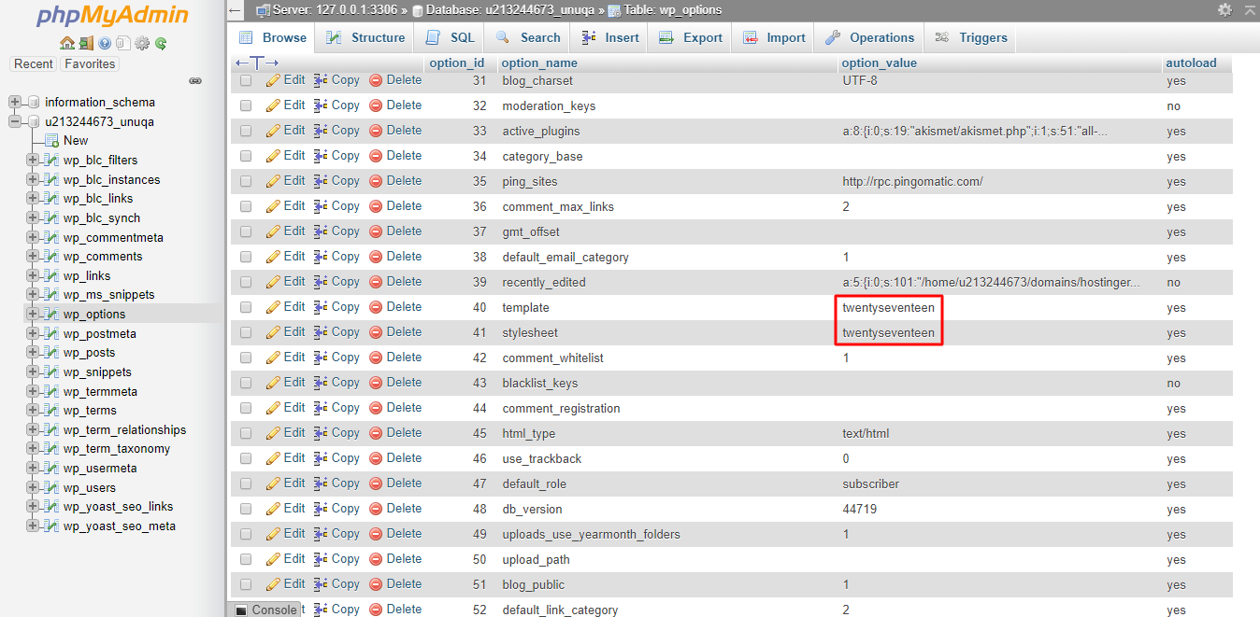Expand the wp_terms table node
The height and width of the screenshot is (617, 1260).
(33, 410)
